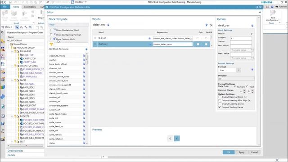Enable Output Leading Plus Sign checkbox
This screenshot has width=288, height=162.
[220, 100]
